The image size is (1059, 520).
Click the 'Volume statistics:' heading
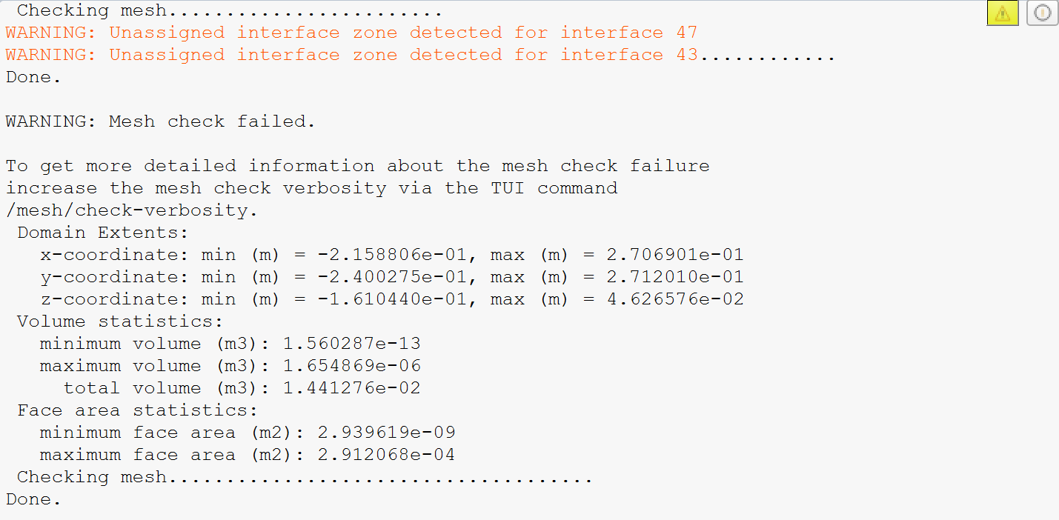click(x=120, y=321)
